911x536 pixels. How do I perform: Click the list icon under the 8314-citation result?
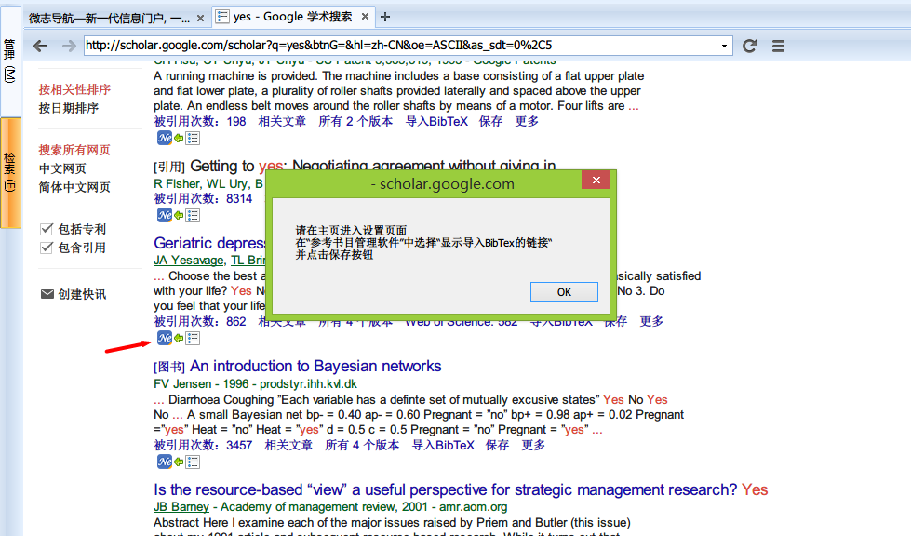pyautogui.click(x=193, y=216)
